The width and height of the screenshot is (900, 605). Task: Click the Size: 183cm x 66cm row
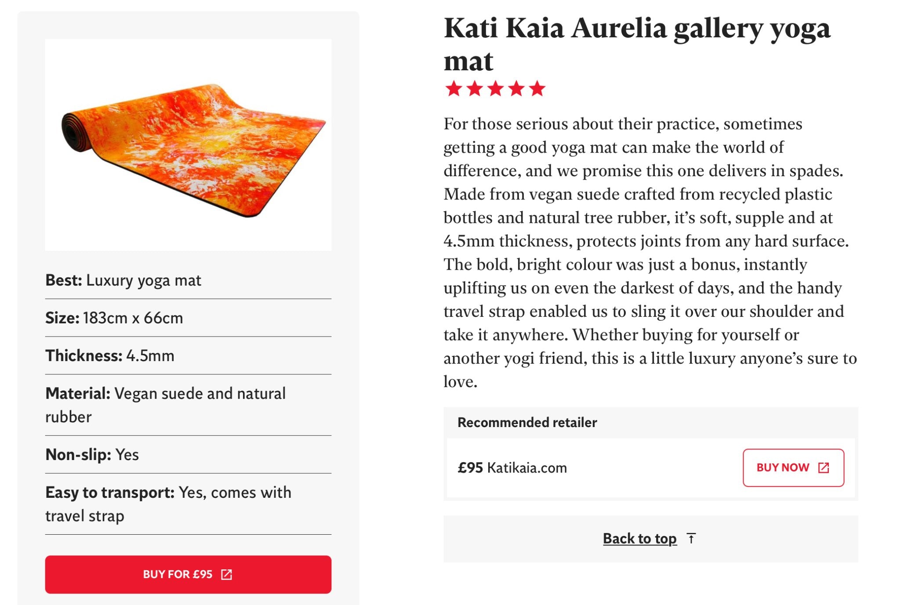point(188,318)
